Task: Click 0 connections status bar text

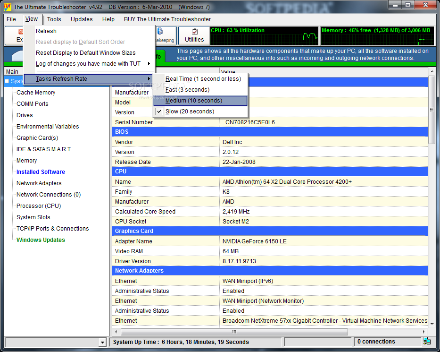Action: (376, 341)
